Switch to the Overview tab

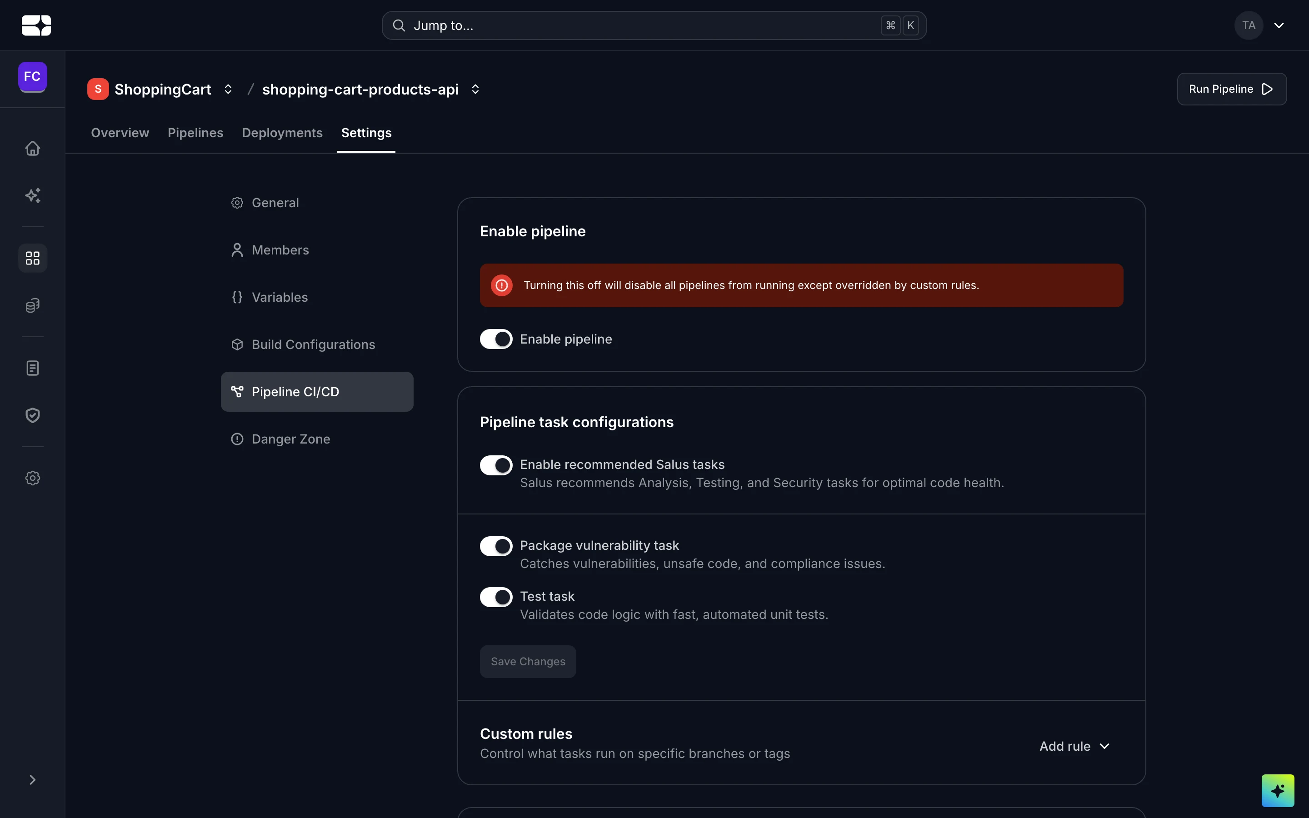point(120,133)
